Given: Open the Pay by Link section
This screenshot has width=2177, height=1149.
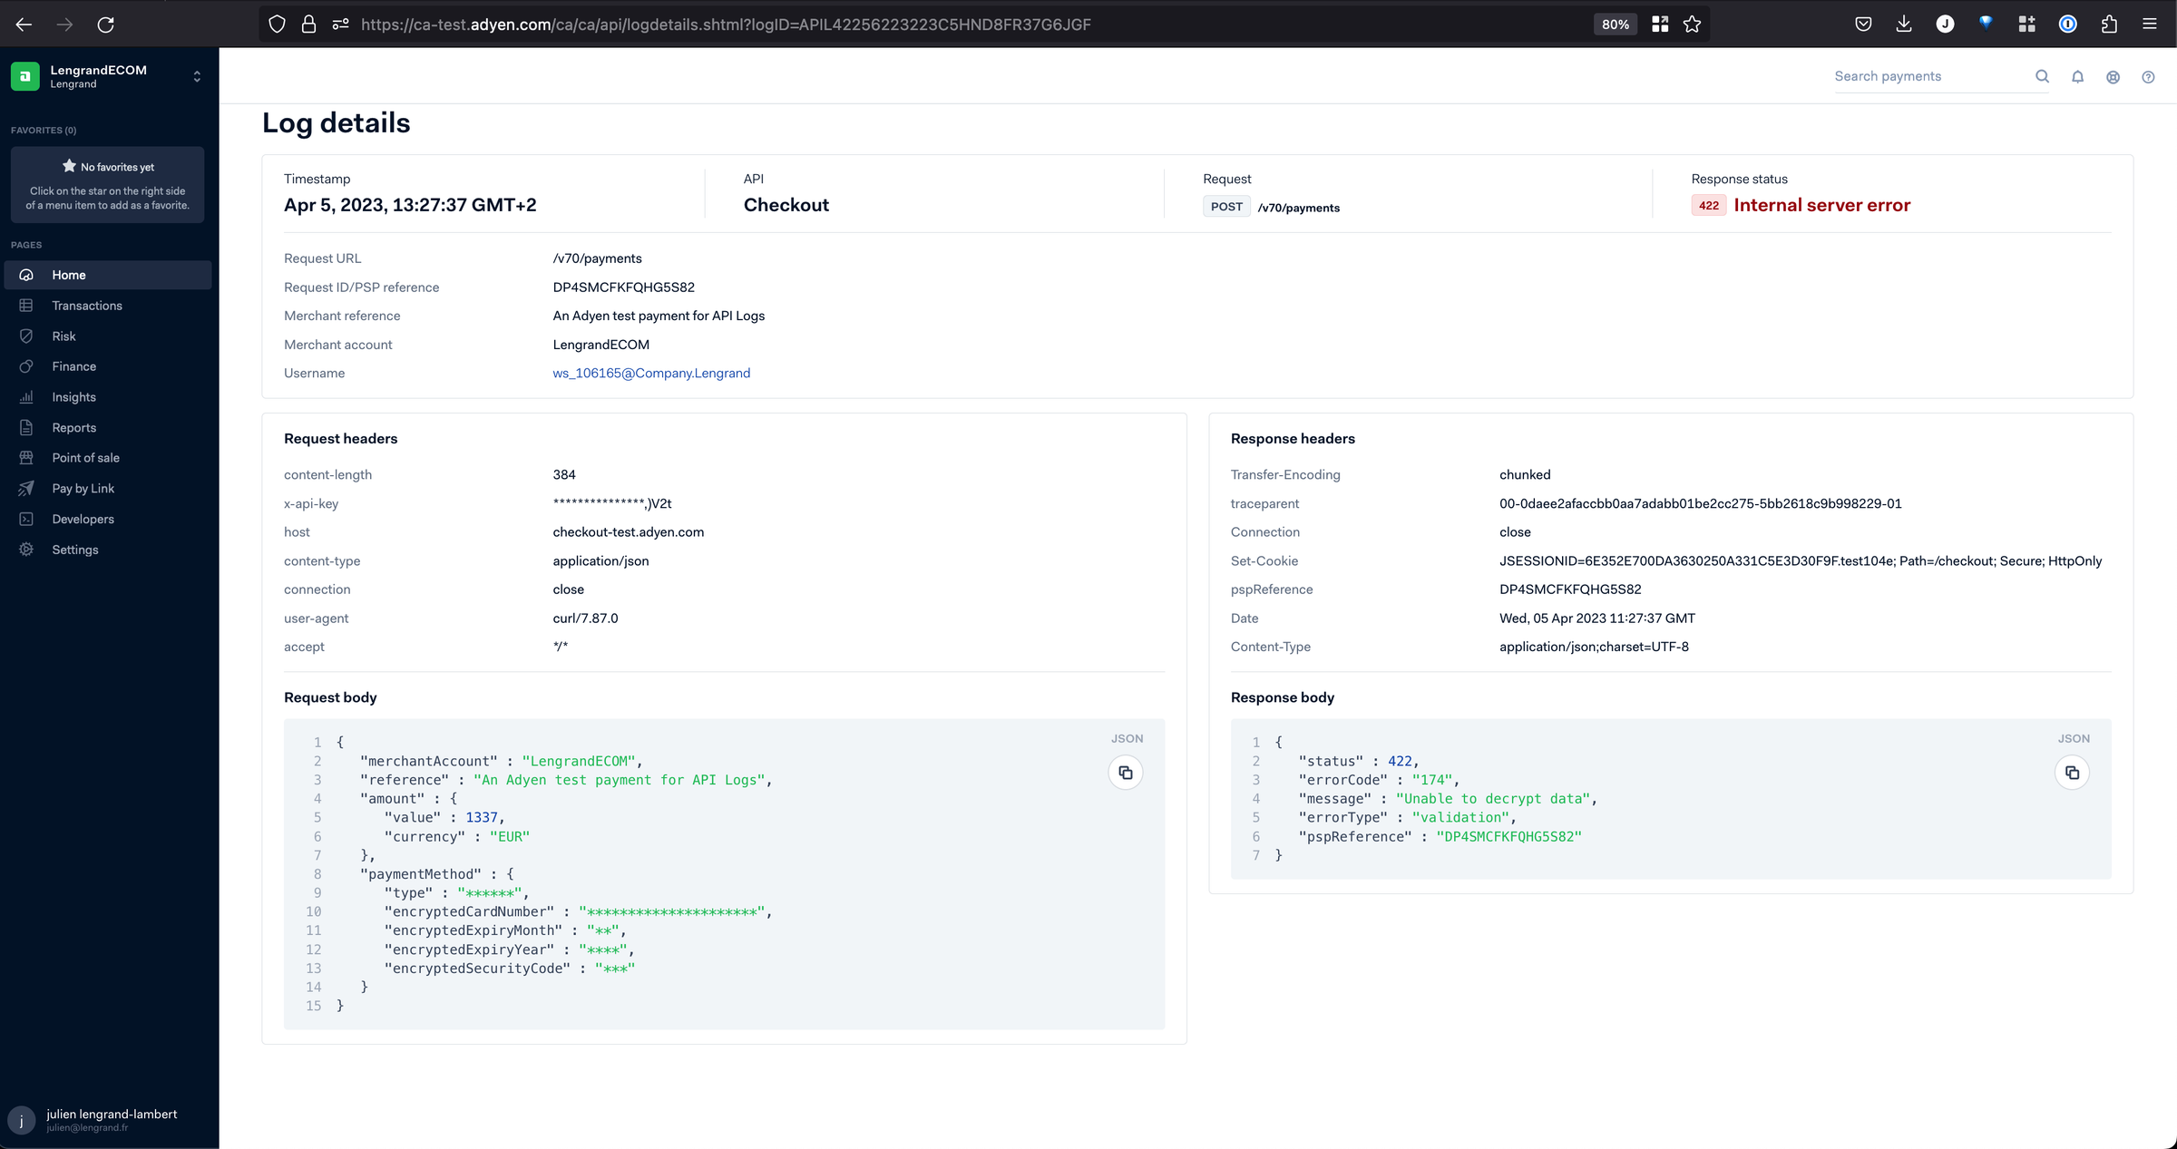Looking at the screenshot, I should pyautogui.click(x=82, y=488).
